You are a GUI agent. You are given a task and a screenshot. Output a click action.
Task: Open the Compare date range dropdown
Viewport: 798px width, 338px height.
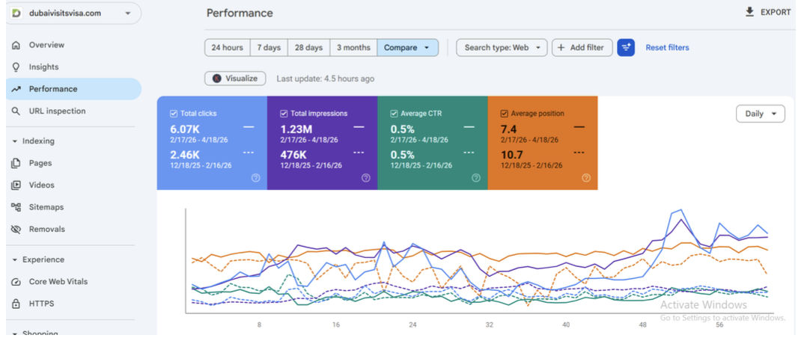tap(408, 48)
